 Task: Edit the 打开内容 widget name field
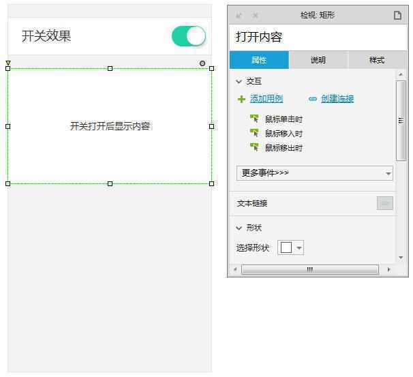point(318,37)
